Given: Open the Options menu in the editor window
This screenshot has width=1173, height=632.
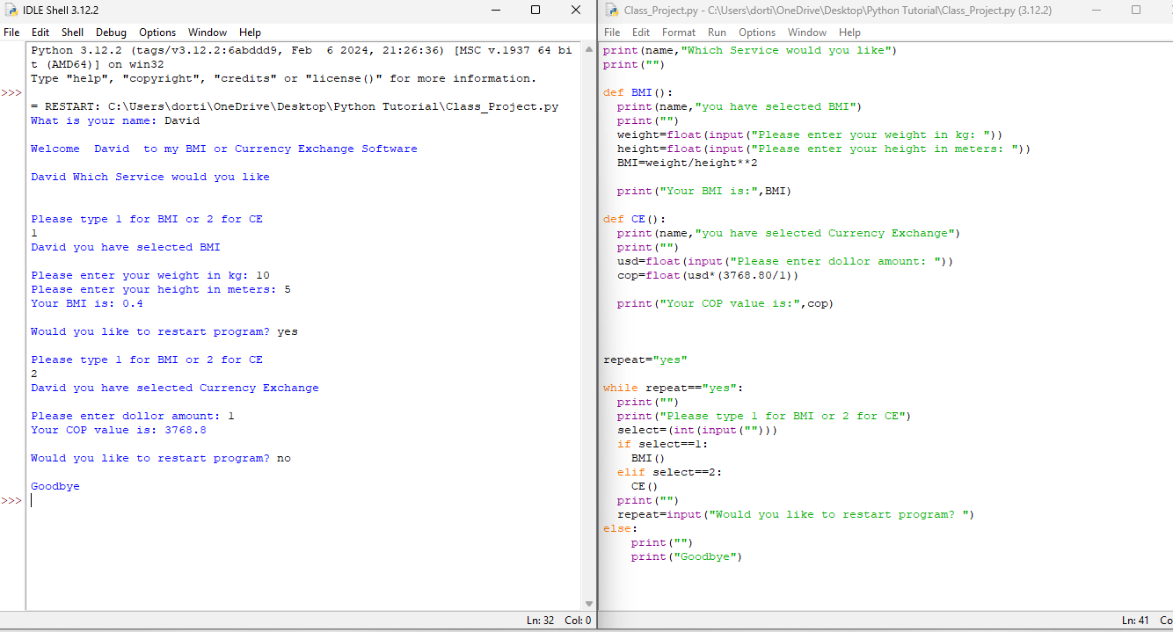Looking at the screenshot, I should click(757, 33).
